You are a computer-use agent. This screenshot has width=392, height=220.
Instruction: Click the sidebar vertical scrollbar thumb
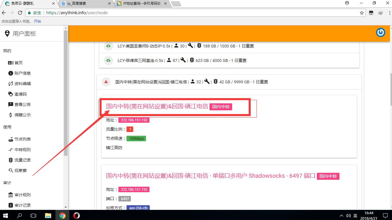[x=66, y=93]
